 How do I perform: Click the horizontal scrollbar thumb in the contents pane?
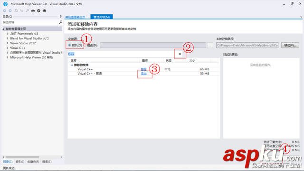tap(22, 157)
